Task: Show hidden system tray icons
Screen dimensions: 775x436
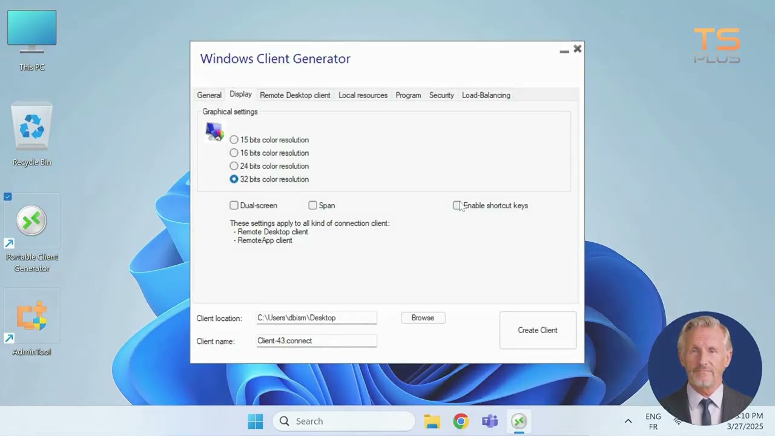Action: click(x=628, y=421)
